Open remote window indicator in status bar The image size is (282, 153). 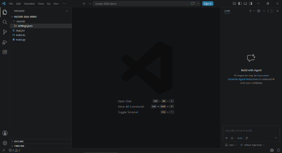click(4, 150)
